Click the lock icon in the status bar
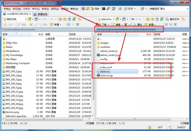This screenshot has width=191, height=131. [x=150, y=127]
